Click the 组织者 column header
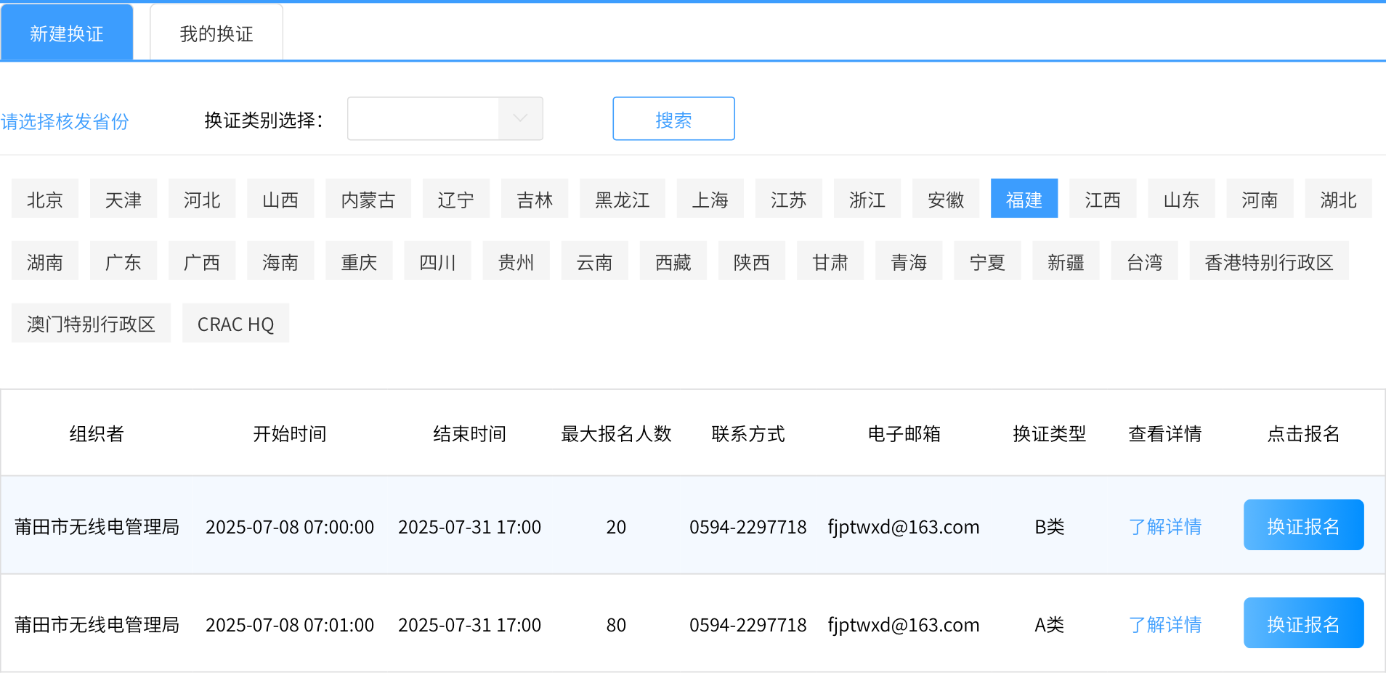The image size is (1386, 691). (x=97, y=433)
